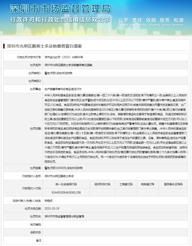Click the 居民身份证号码 column header

click(x=173, y=184)
